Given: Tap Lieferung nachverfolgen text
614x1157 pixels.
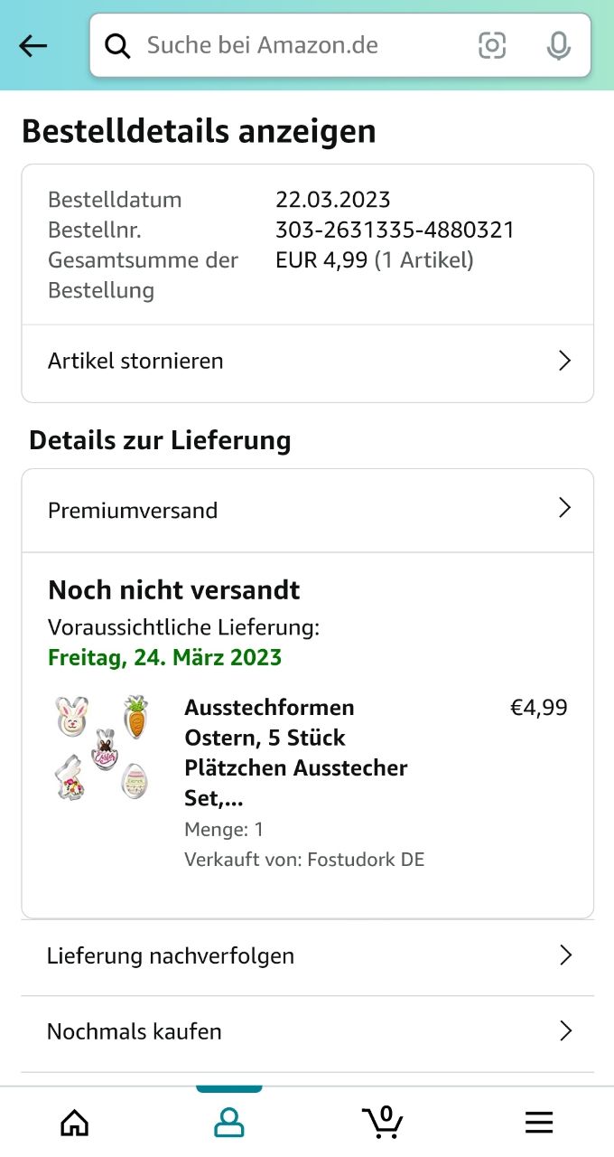Looking at the screenshot, I should pos(171,956).
